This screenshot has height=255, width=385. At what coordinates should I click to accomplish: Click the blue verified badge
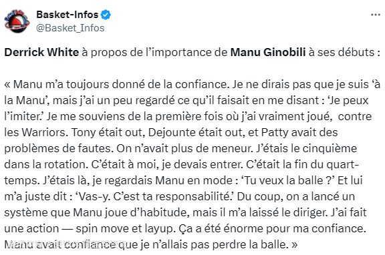(x=106, y=15)
